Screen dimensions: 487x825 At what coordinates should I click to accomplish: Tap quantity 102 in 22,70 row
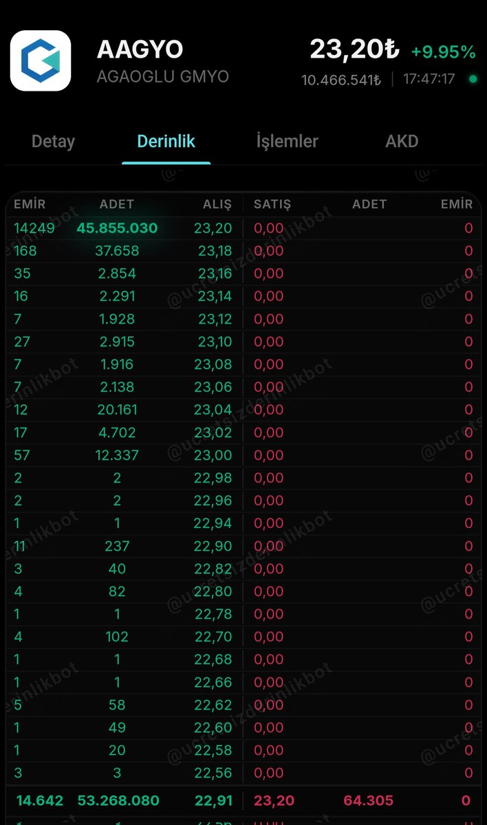pos(117,637)
